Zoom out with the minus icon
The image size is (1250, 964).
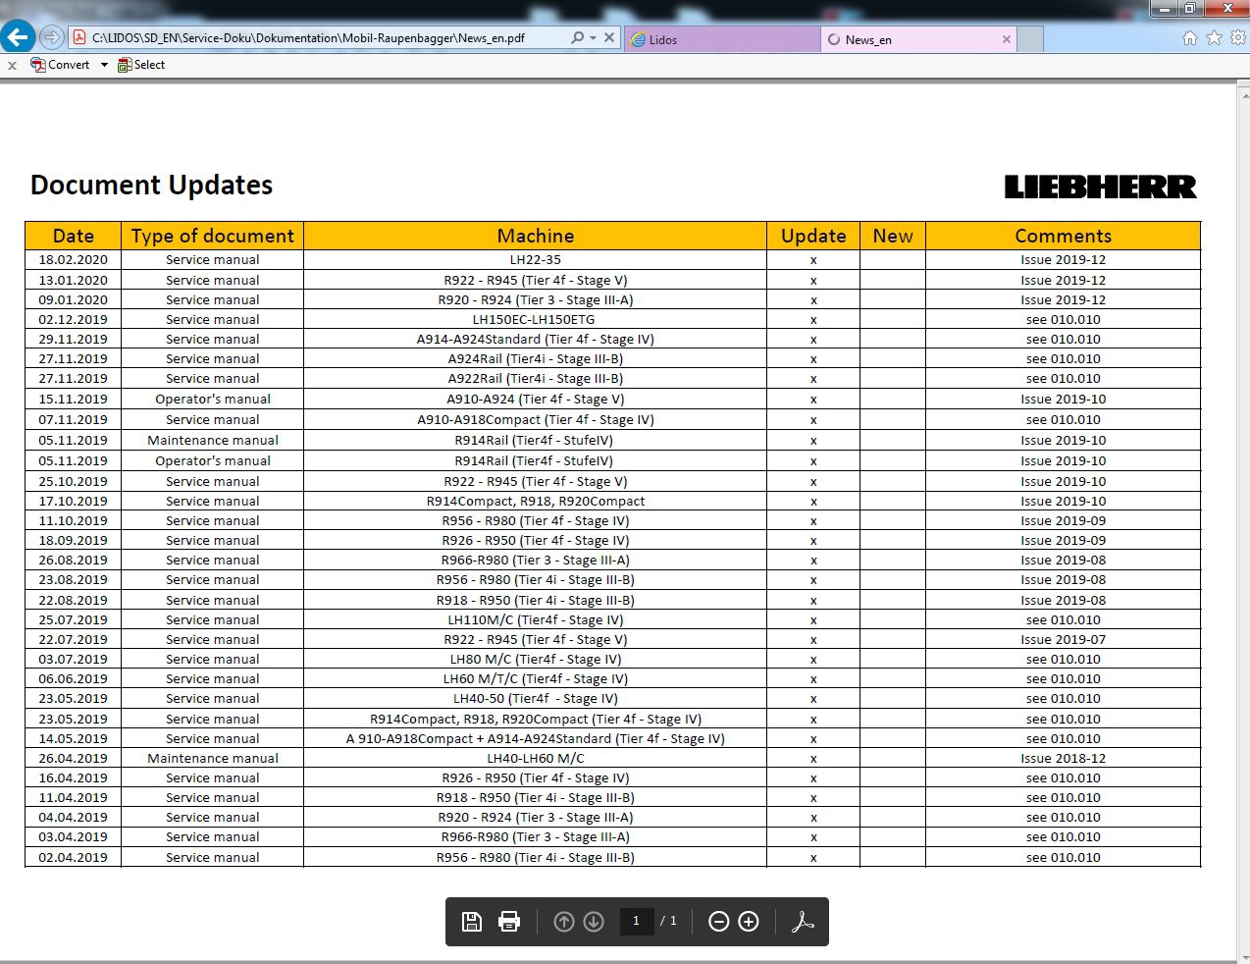[718, 921]
